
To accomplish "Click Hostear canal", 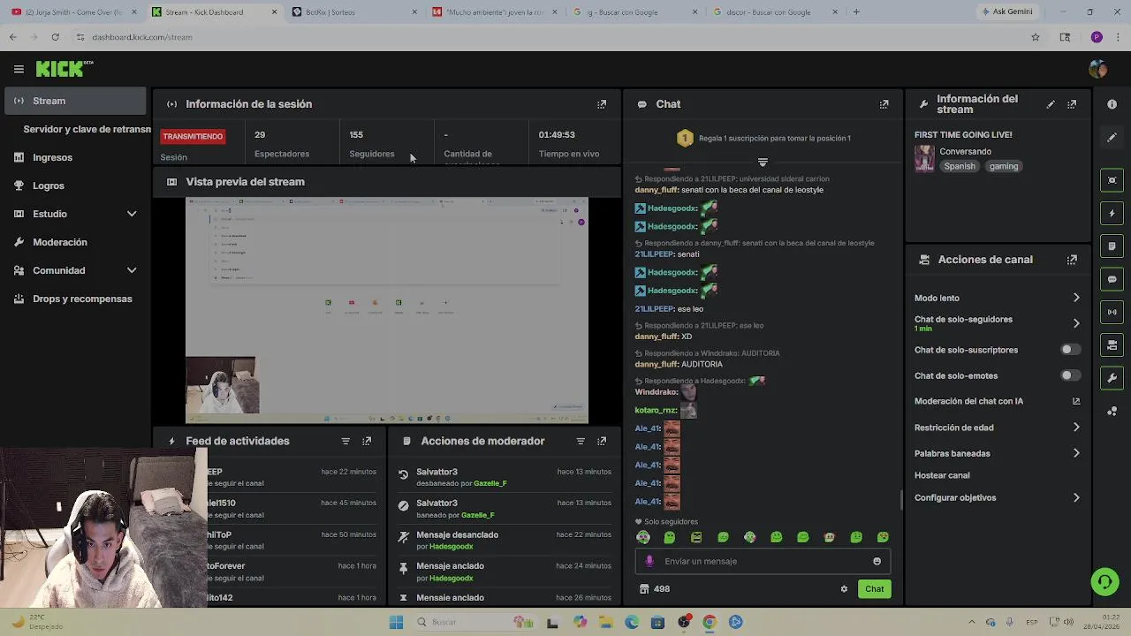I will 942,475.
